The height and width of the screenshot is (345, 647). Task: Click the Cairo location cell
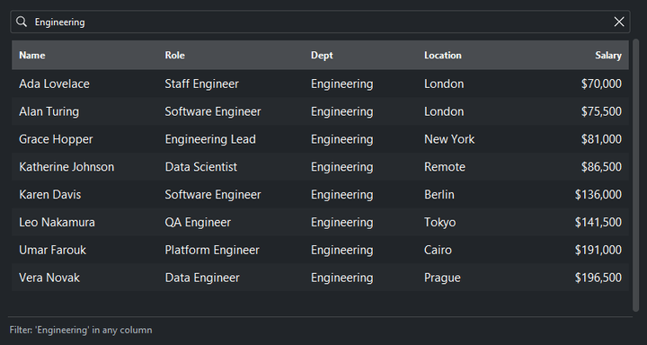[x=438, y=250]
